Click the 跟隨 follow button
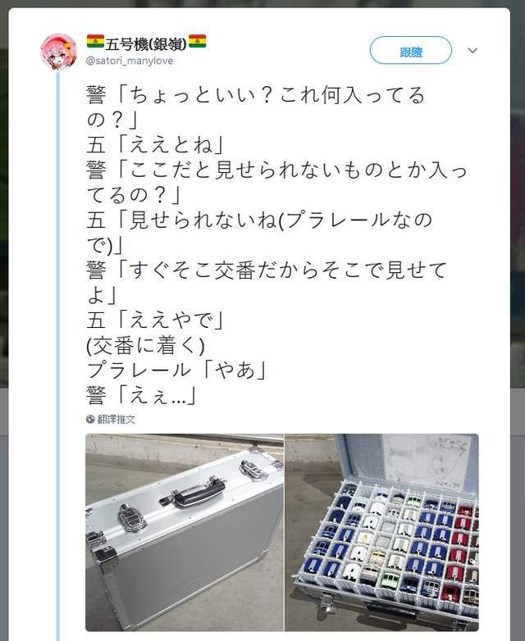 click(410, 50)
